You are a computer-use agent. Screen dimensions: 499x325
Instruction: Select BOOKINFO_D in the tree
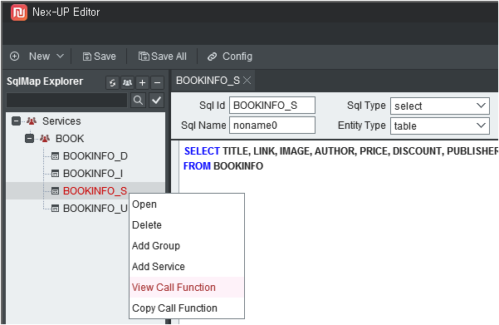point(95,156)
